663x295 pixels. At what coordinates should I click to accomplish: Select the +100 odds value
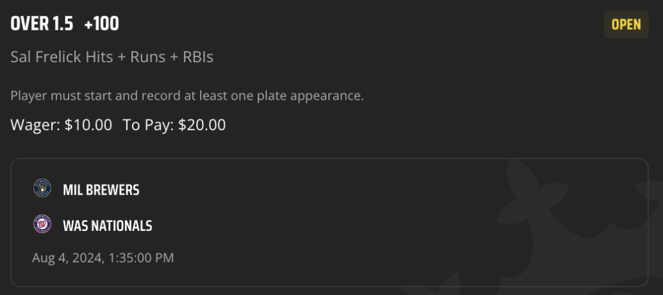point(102,25)
